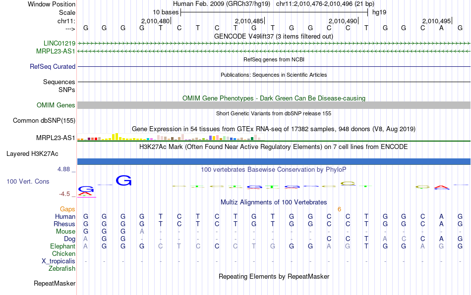Click the 2,010,480 position marker
The width and height of the screenshot is (471, 295).
(156, 21)
